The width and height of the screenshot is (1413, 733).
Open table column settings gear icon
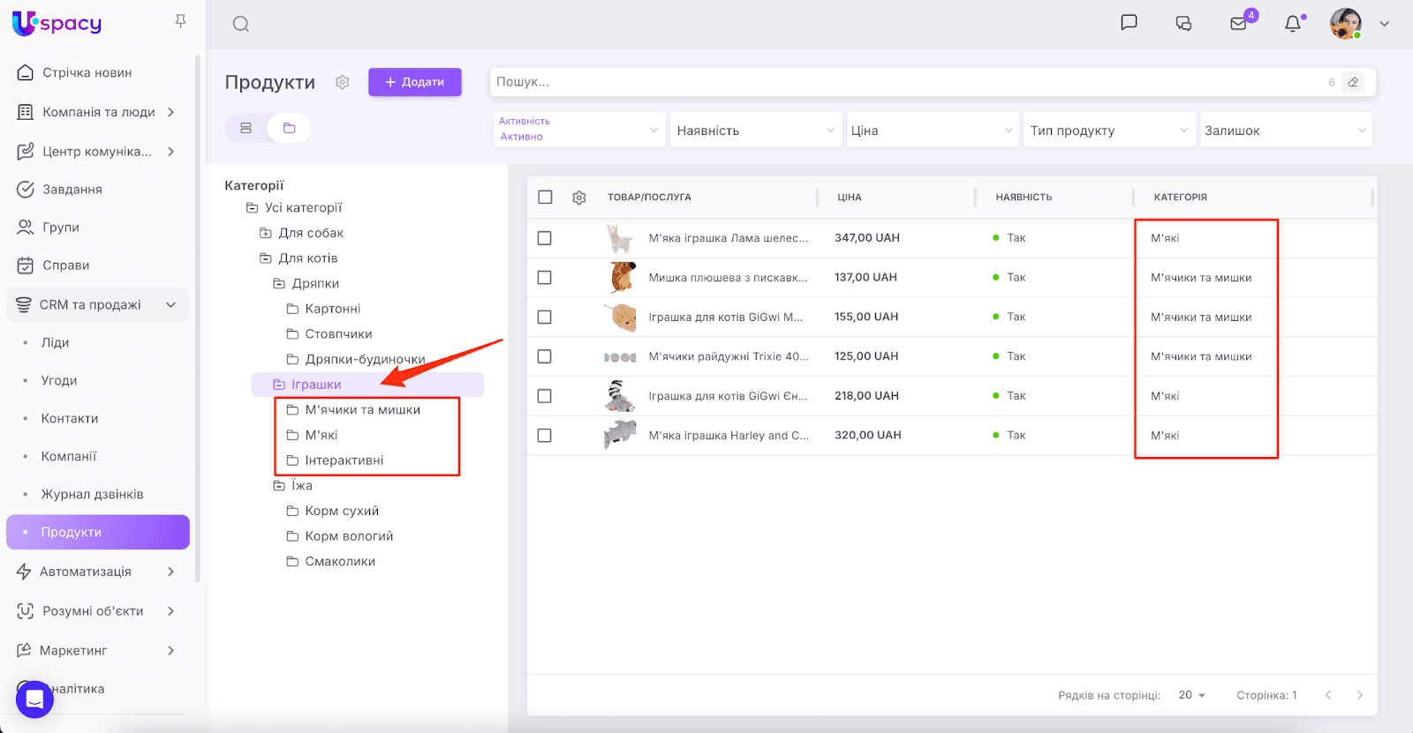click(579, 198)
